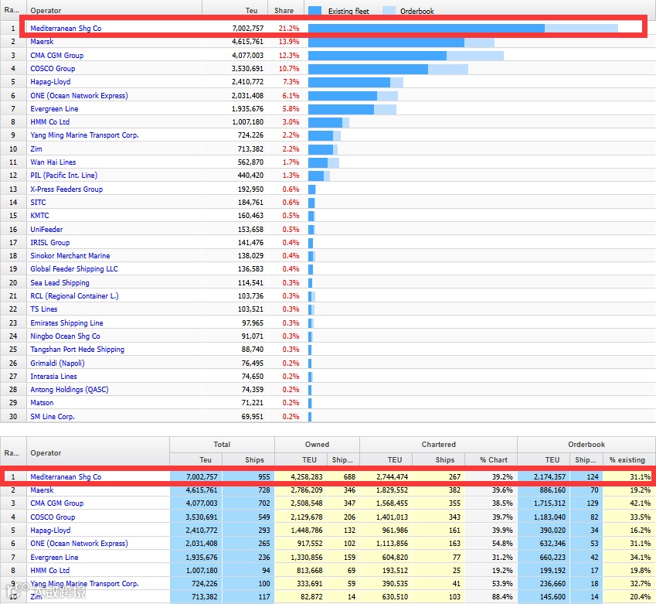Open the UniFeeder operator link
Screen dimensions: 656x604
pos(46,229)
